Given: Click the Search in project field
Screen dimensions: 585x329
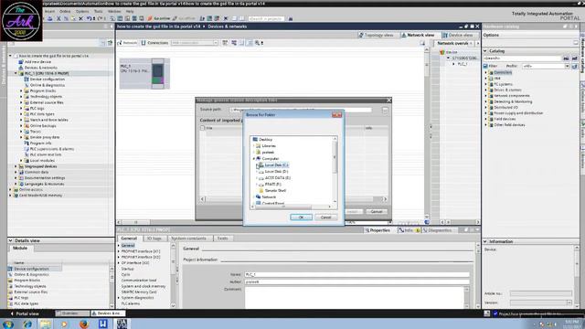Looking at the screenshot, I should [x=266, y=18].
